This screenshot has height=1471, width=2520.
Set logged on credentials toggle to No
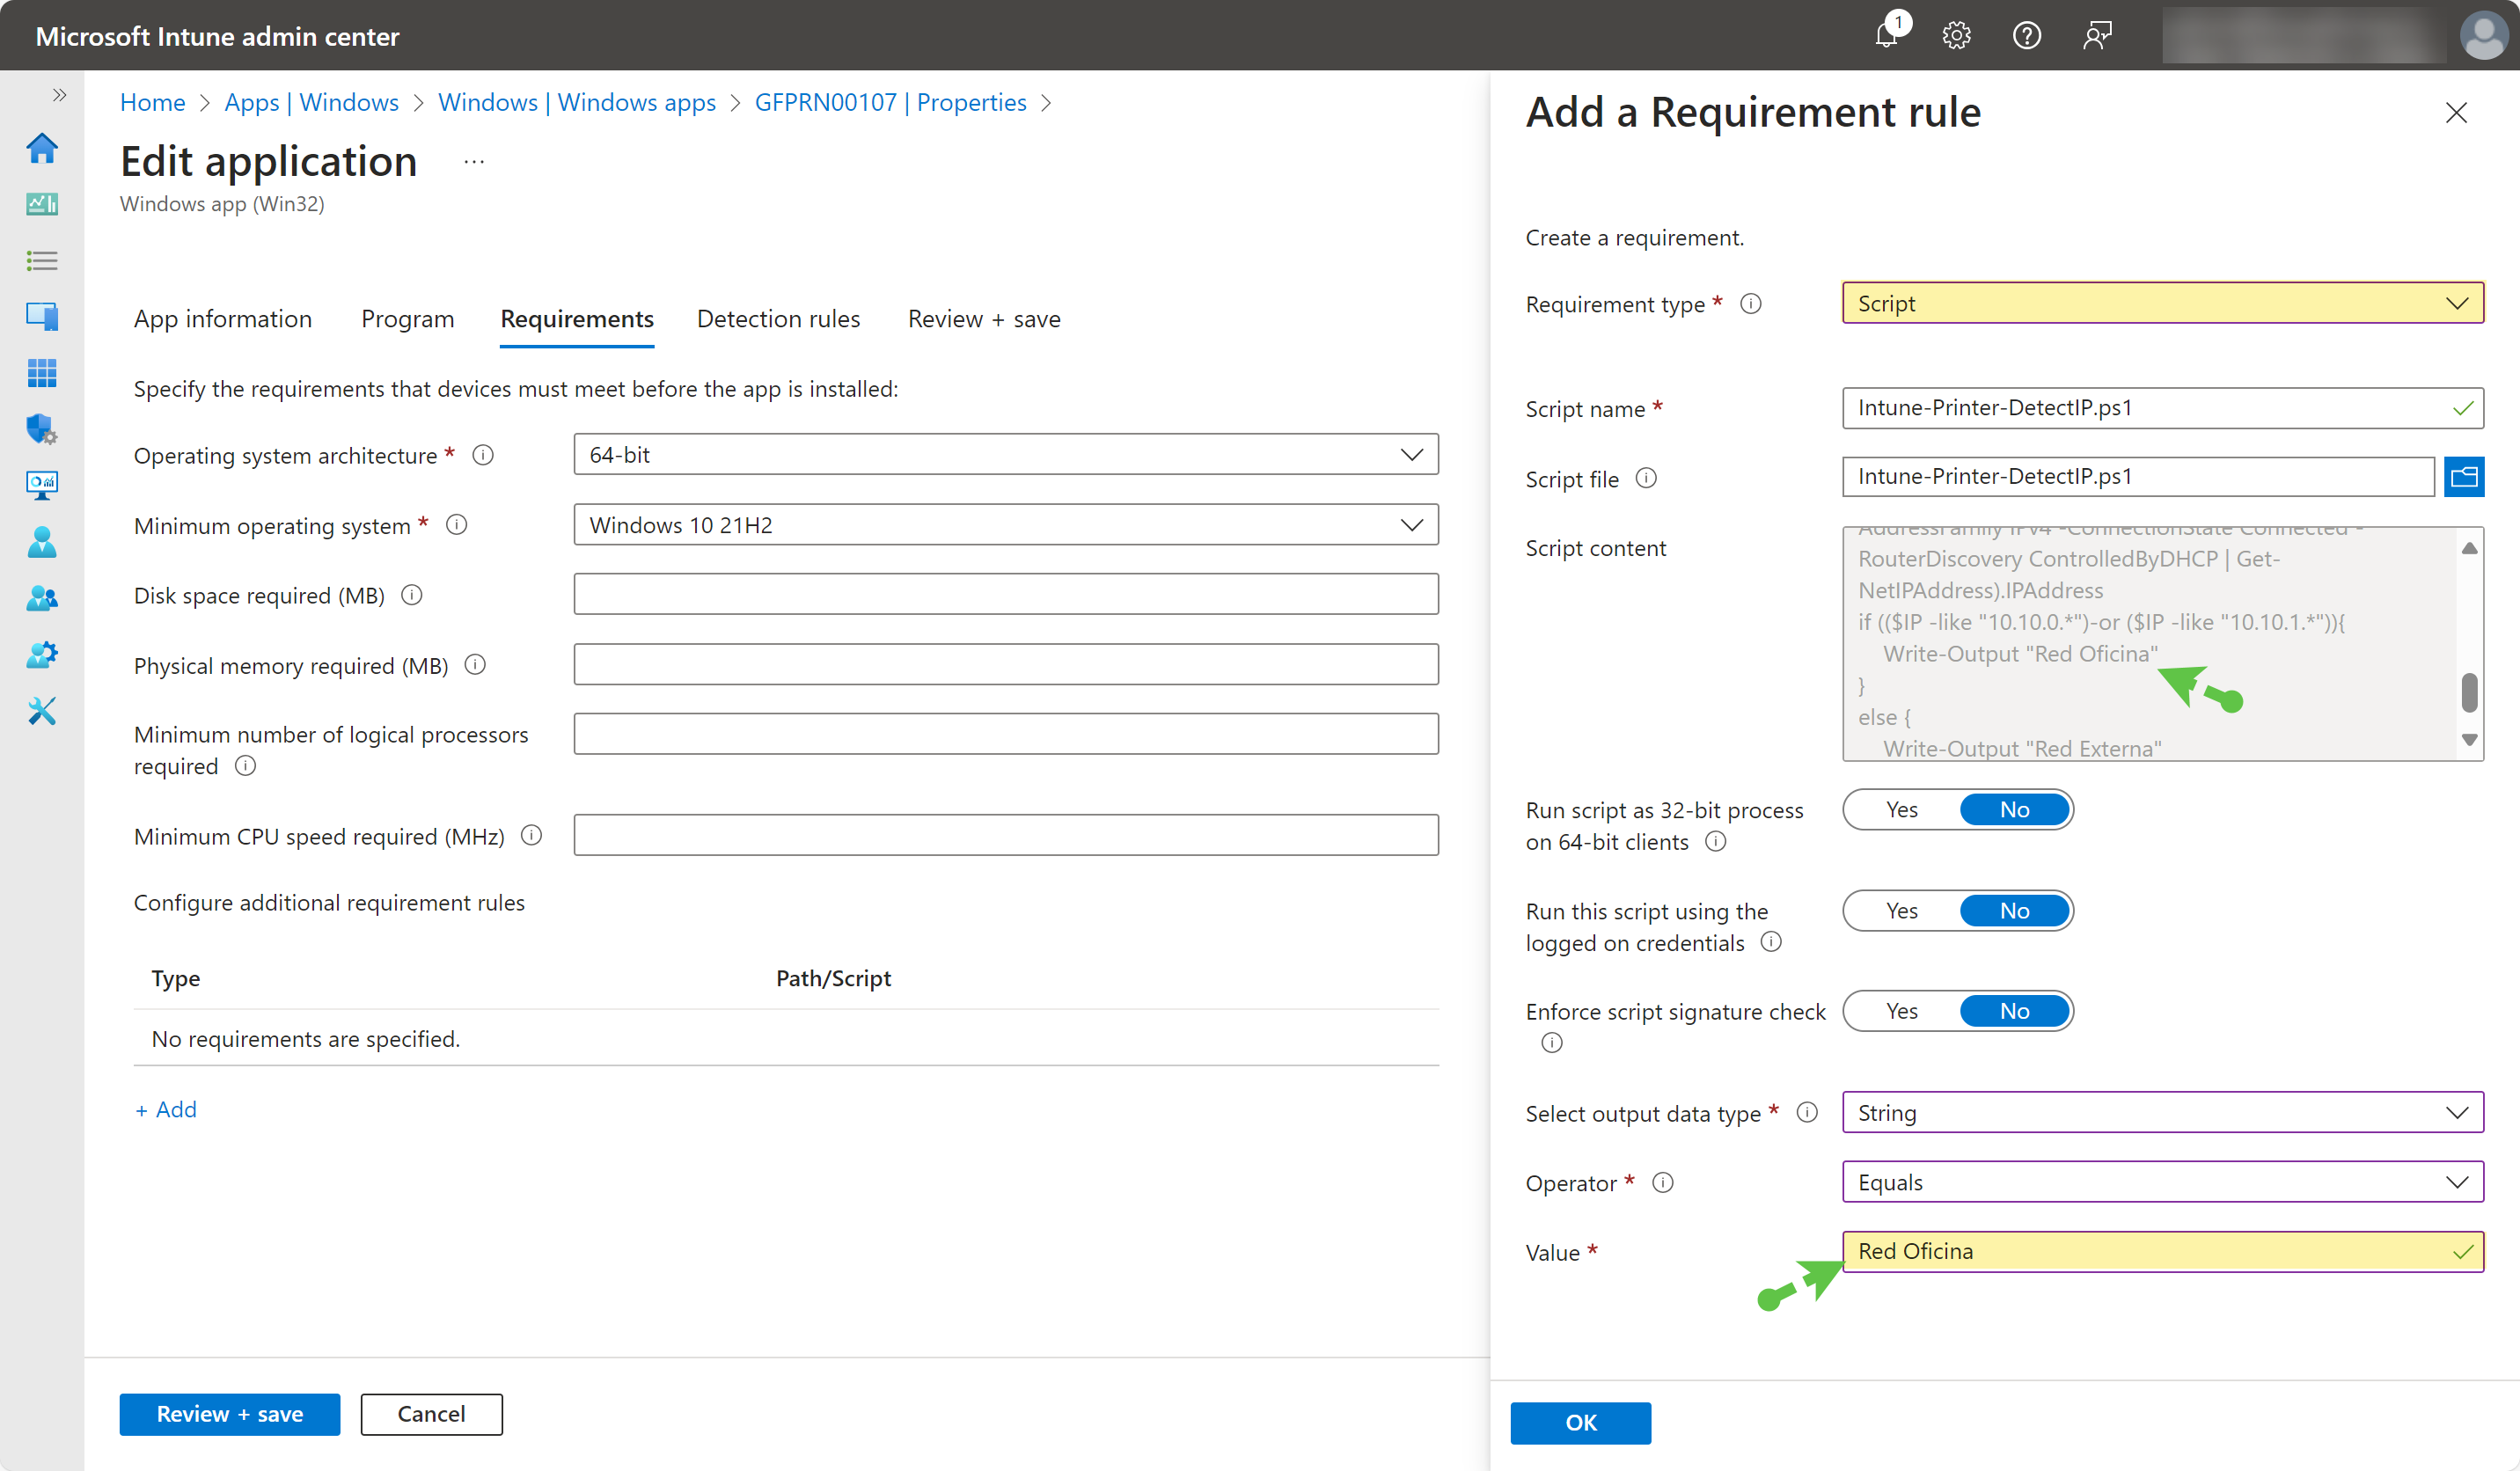click(x=2014, y=911)
